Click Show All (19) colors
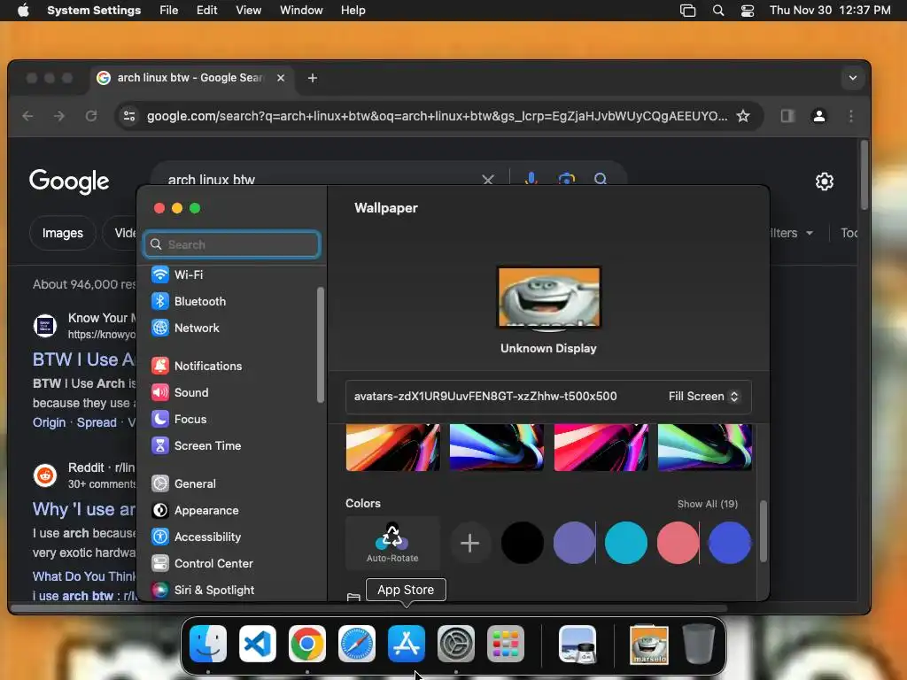The height and width of the screenshot is (680, 907). click(x=708, y=504)
